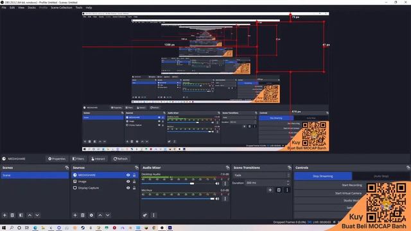This screenshot has width=411, height=231.
Task: Float the Scene Transitions dock using its icon
Action: [x=290, y=167]
